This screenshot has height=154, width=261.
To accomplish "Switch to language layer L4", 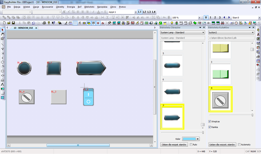I will (x=154, y=12).
